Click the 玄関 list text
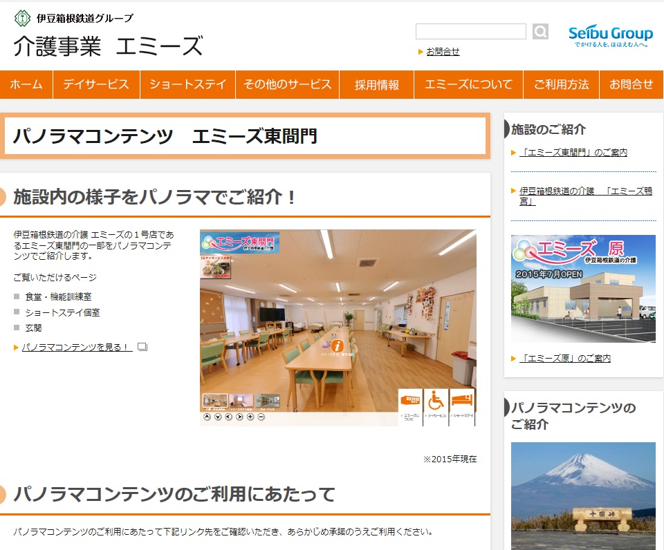 33,328
